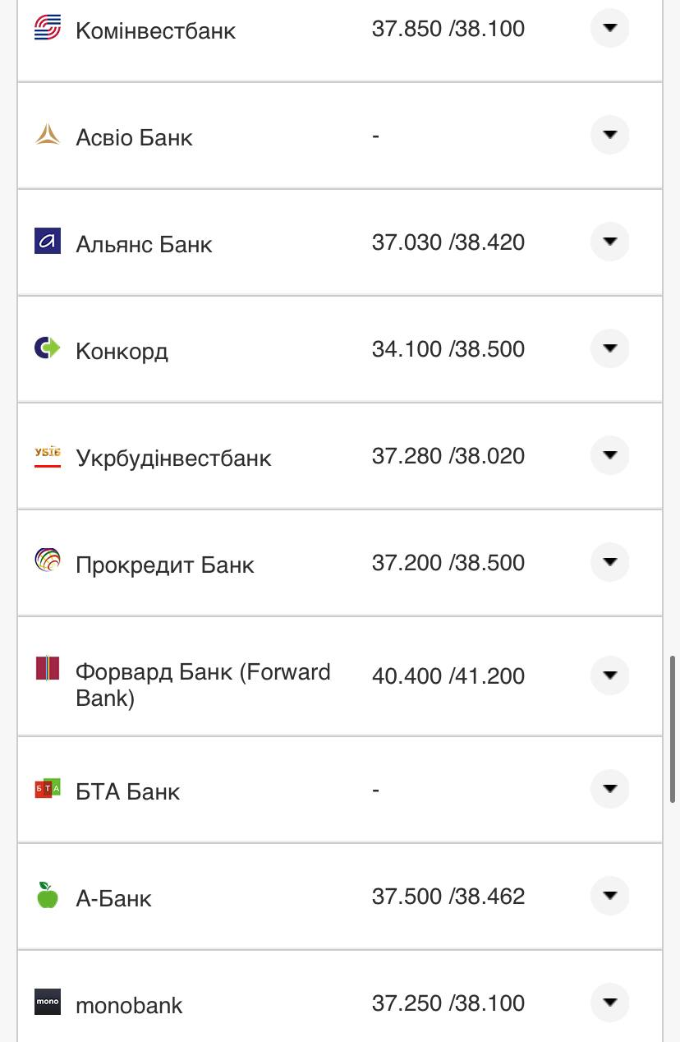Click the Укрбудінвестбанк logo icon
Image resolution: width=680 pixels, height=1042 pixels.
click(x=48, y=455)
